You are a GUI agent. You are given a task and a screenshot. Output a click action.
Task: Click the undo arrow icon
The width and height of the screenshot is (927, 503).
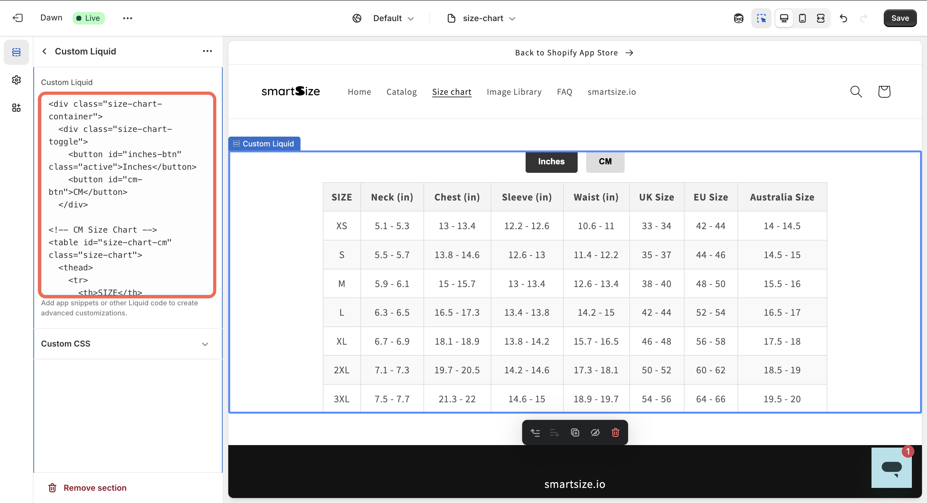point(843,18)
